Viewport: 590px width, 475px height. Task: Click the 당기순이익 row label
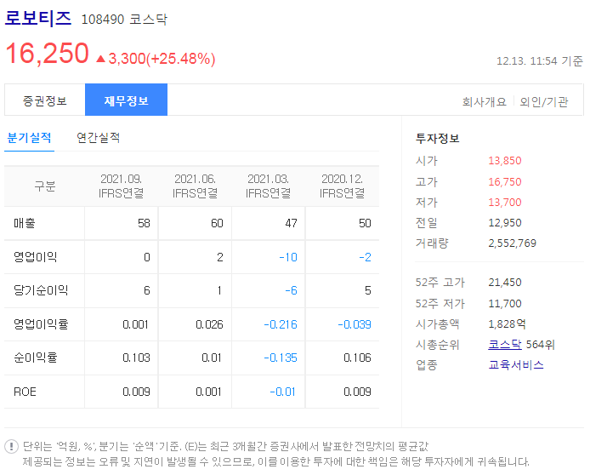click(41, 290)
